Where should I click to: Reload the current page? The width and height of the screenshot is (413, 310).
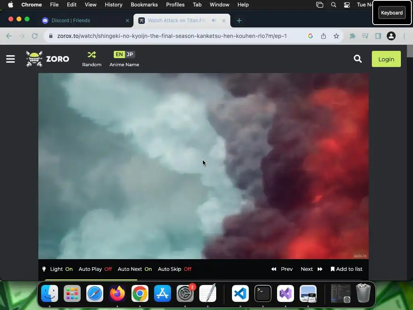(35, 36)
